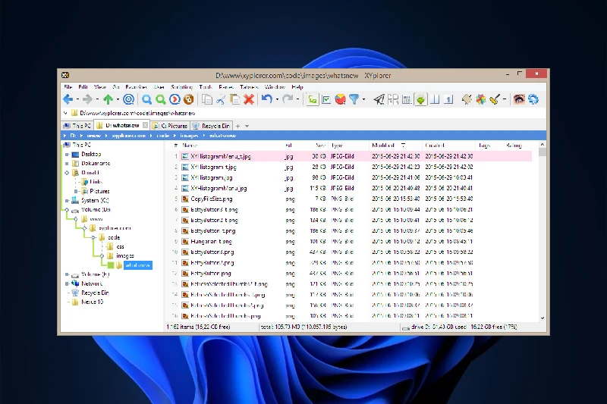Open the paintbrush icon dropdown arrow
Image resolution: width=607 pixels, height=404 pixels.
pyautogui.click(x=505, y=100)
